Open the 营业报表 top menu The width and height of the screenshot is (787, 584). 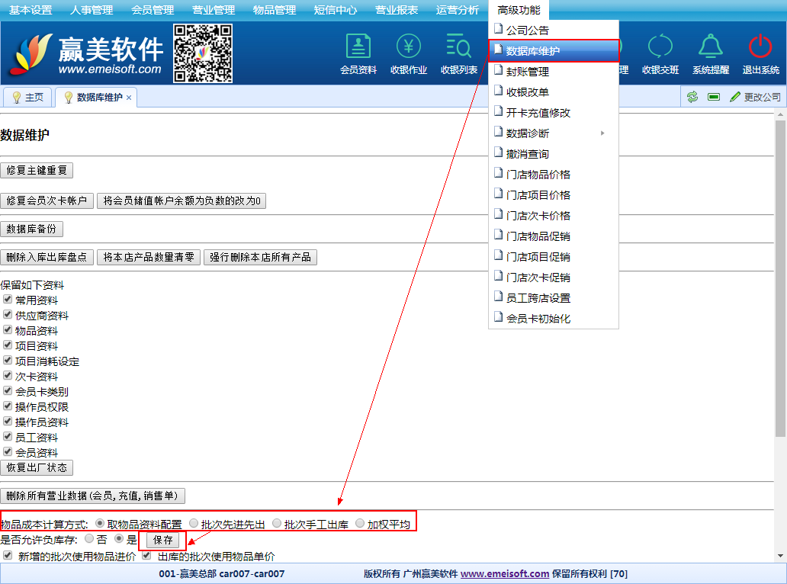(397, 10)
